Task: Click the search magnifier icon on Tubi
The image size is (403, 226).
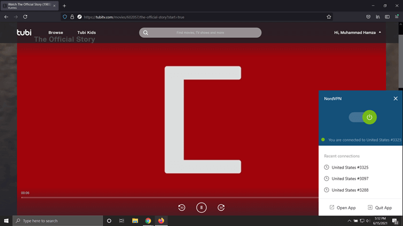Action: click(145, 33)
